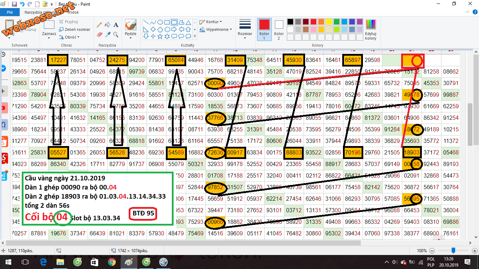Click the zoom out minus button

[432, 250]
